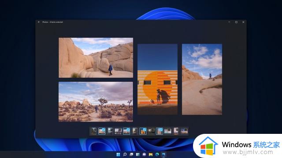Open the large photo of hiker beside boulders
Viewport: 282px width, 158px height.
click(x=96, y=57)
